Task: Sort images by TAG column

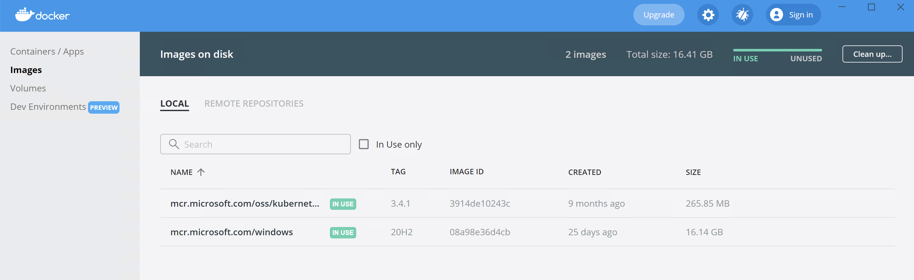Action: 398,172
